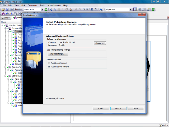This screenshot has height=127, width=169.
Task: Click the Online status indicator
Action: tap(163, 125)
